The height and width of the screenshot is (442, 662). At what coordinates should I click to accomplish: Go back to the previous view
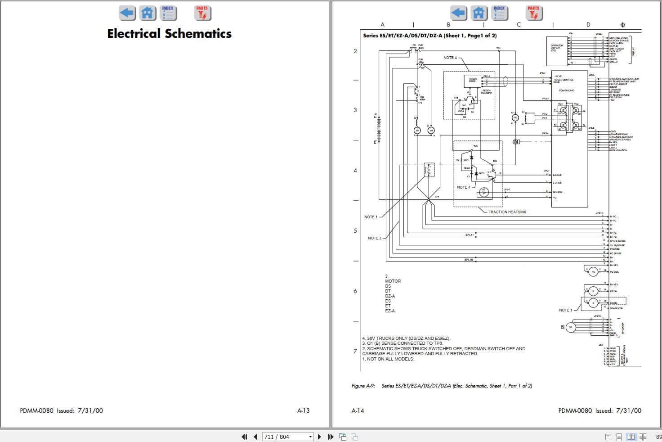click(x=343, y=437)
